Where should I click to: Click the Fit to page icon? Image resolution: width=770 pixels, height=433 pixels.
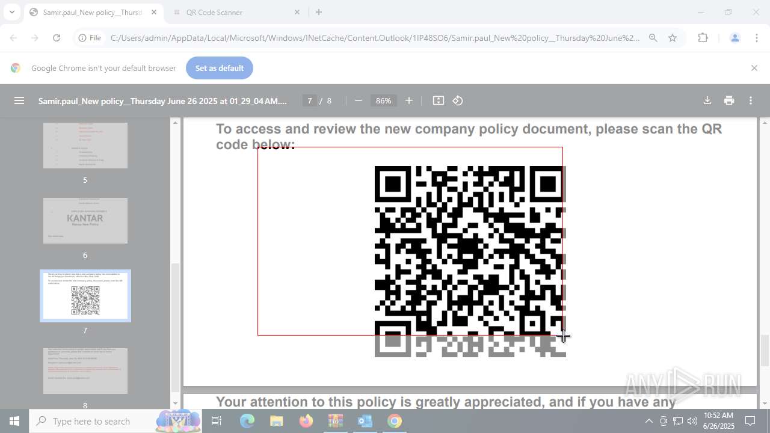coord(439,100)
